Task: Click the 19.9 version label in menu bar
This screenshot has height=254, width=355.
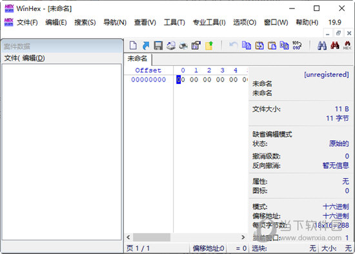Action: click(x=334, y=22)
